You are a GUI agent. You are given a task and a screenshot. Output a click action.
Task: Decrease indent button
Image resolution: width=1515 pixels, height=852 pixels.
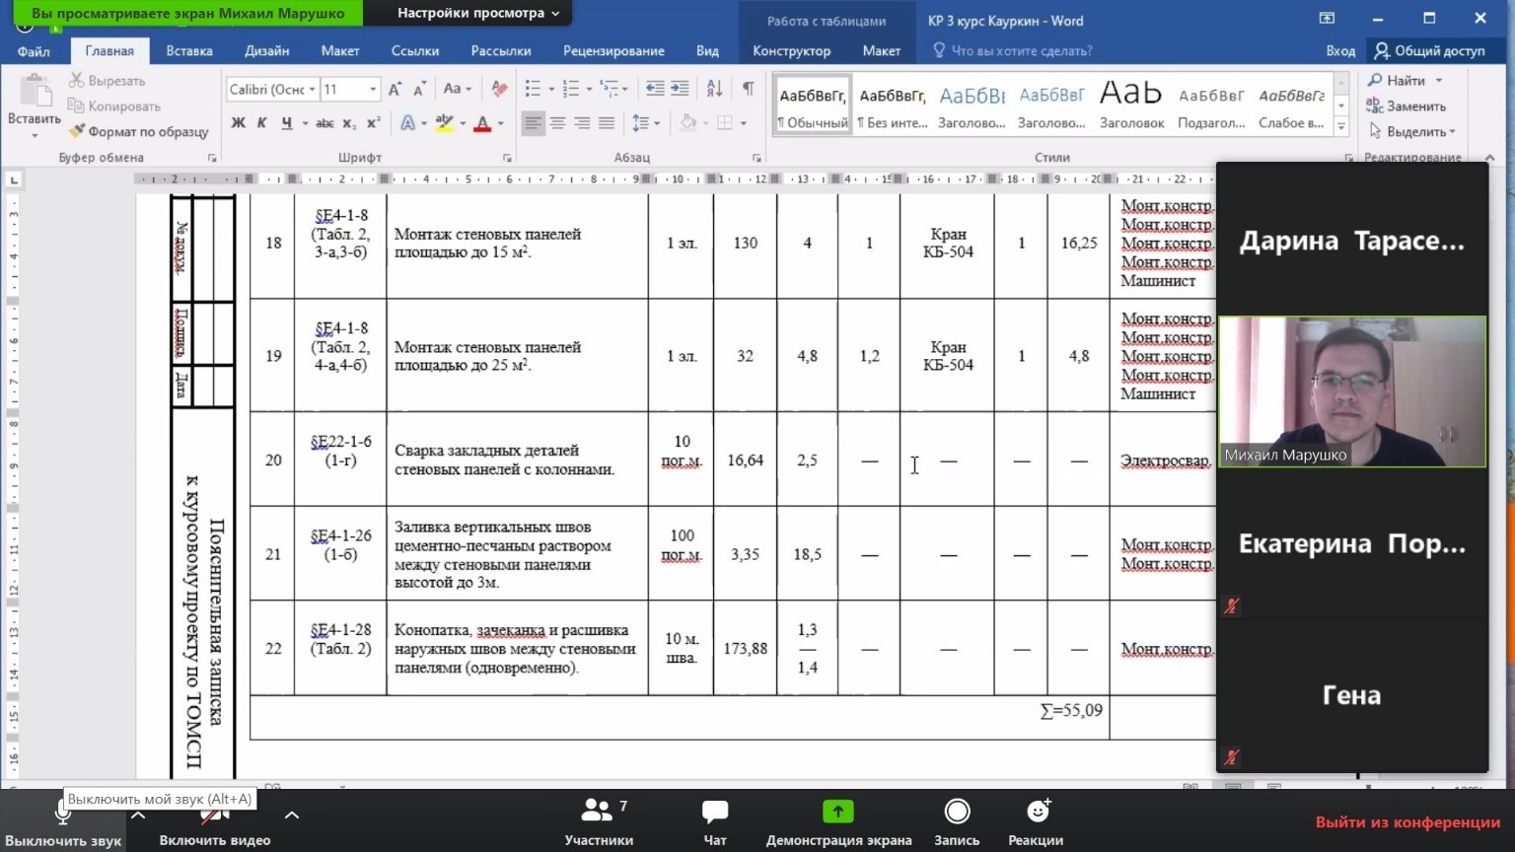click(655, 89)
